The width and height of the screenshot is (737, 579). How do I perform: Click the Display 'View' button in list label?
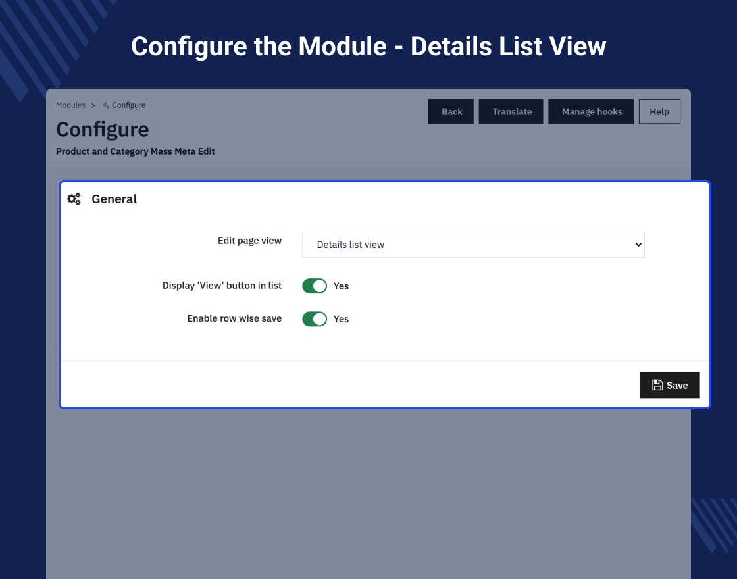point(222,286)
